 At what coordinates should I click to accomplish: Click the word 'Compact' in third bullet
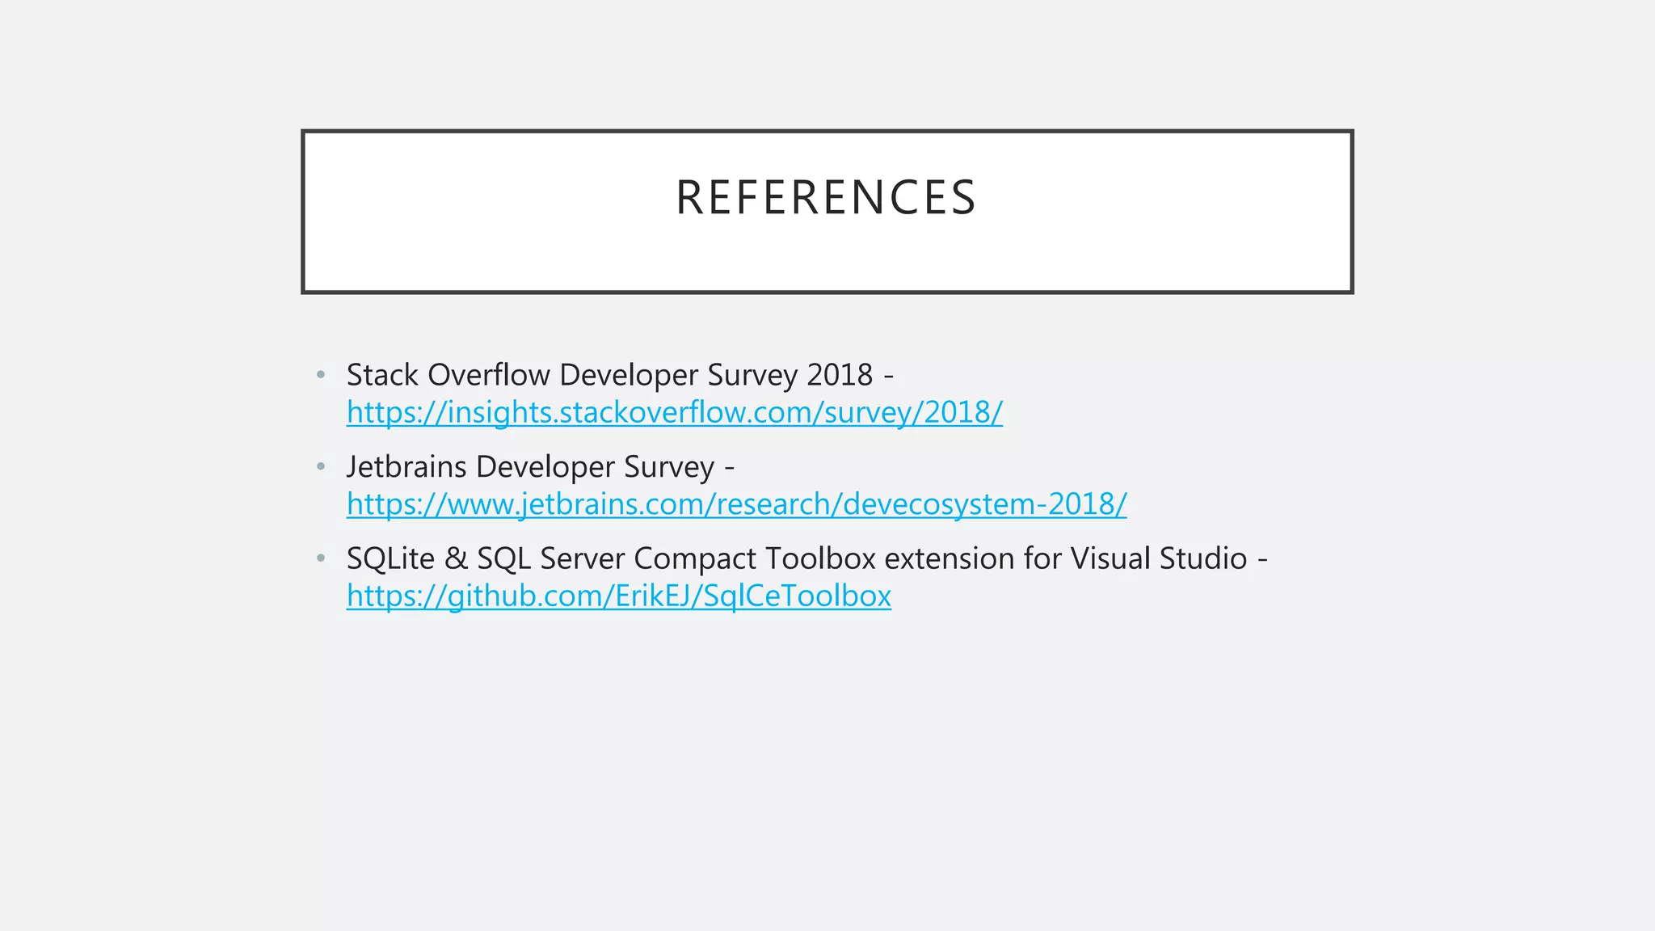coord(694,558)
